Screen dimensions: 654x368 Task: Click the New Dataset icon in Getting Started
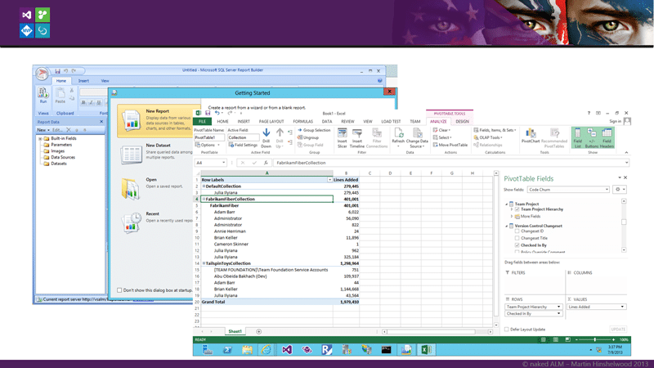click(x=132, y=155)
